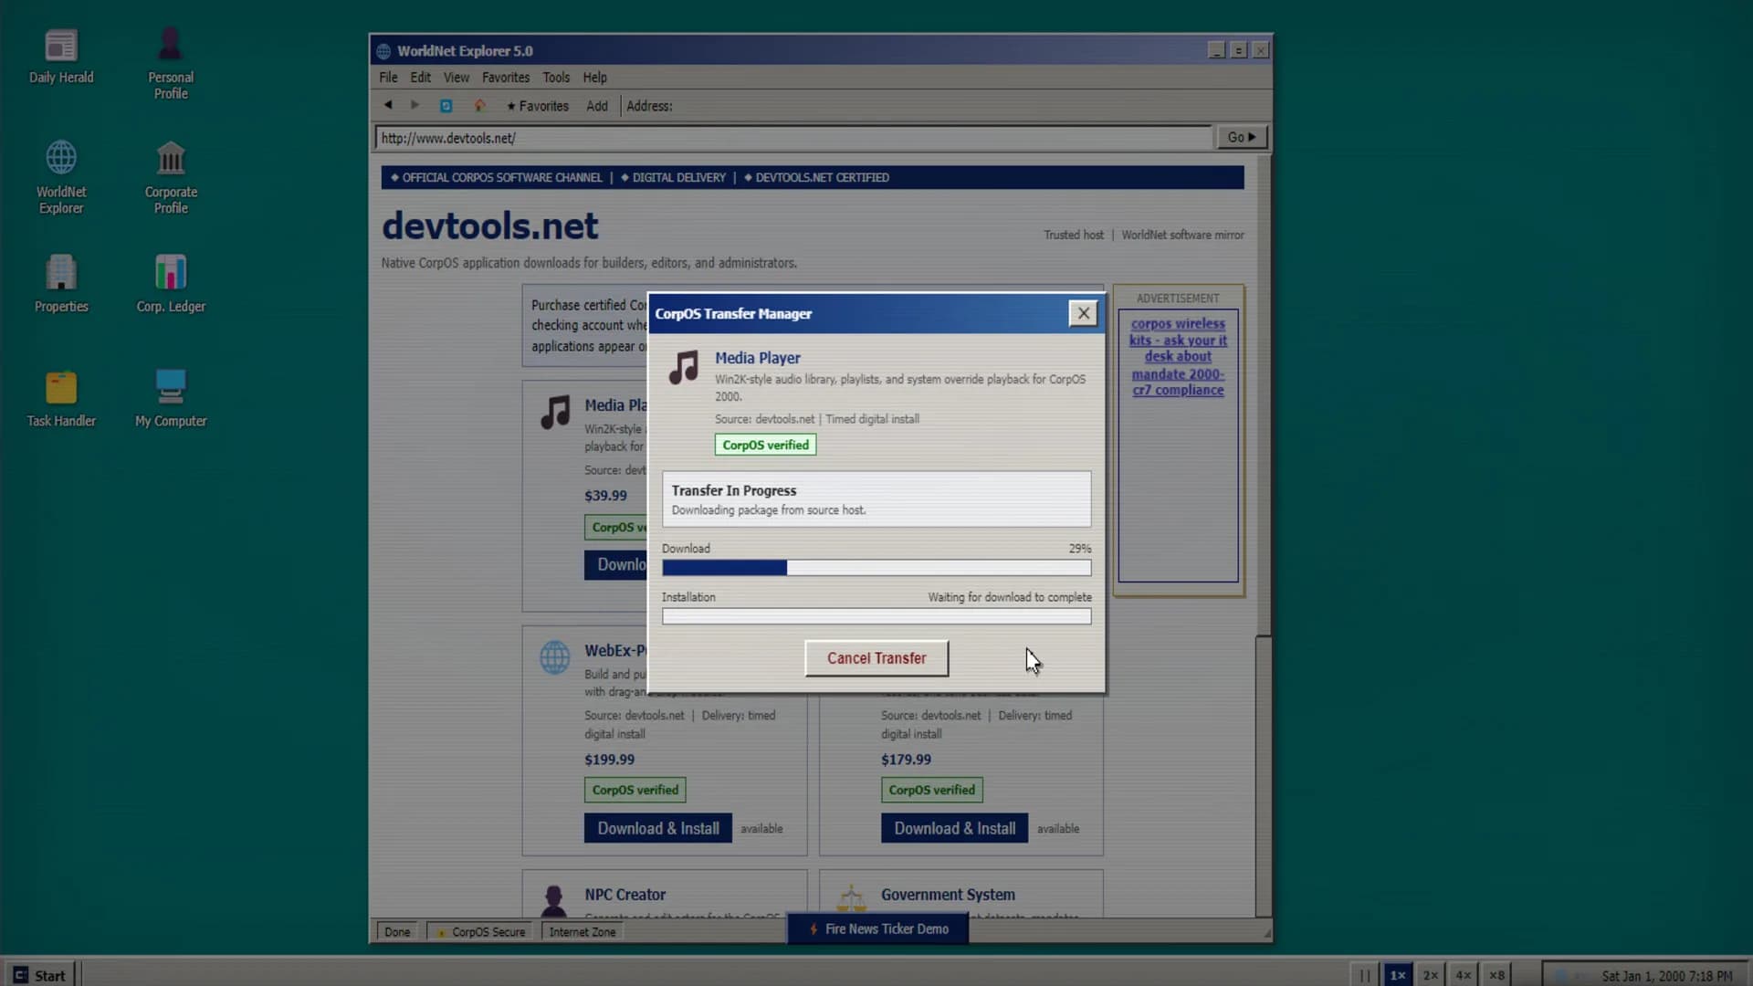Click the Transfer In Progress status box
The height and width of the screenshot is (986, 1753).
point(876,499)
